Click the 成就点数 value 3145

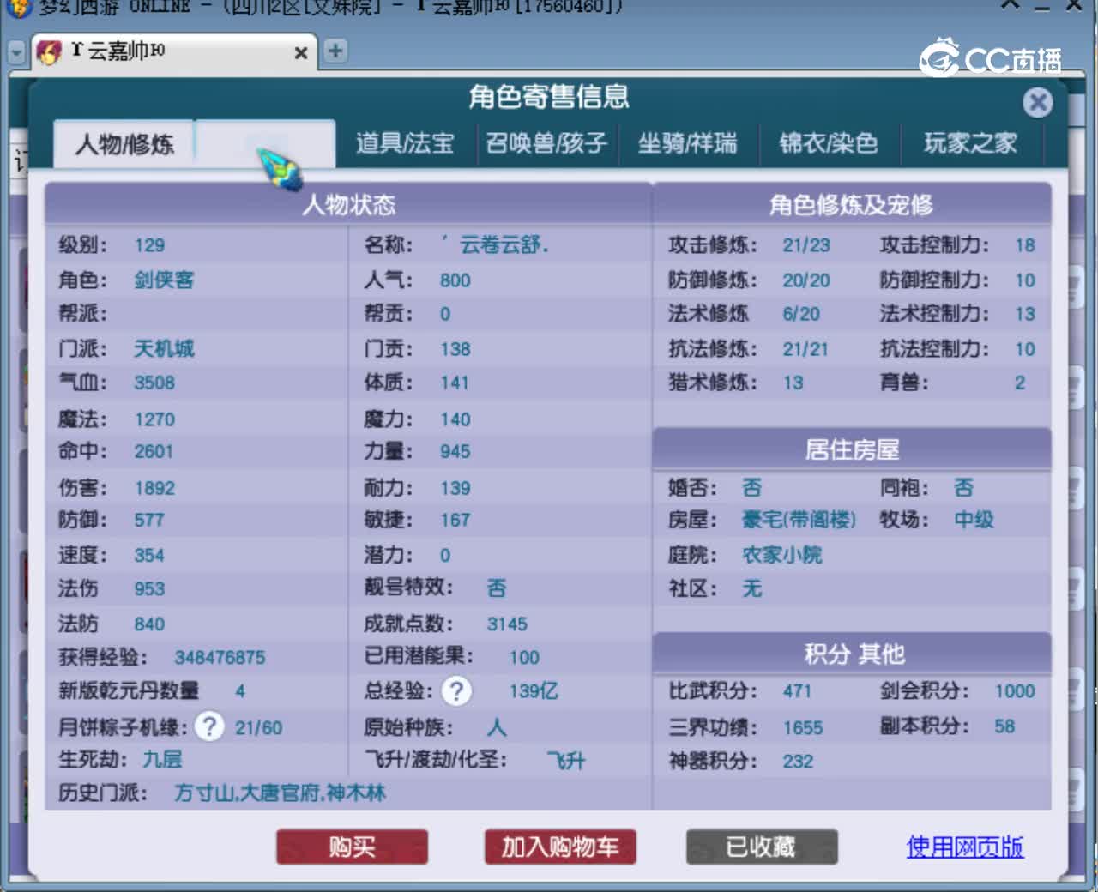coord(507,624)
